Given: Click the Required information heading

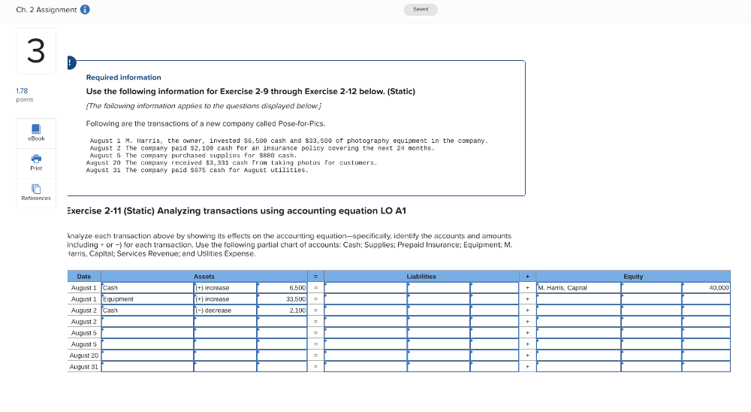Looking at the screenshot, I should (x=124, y=77).
